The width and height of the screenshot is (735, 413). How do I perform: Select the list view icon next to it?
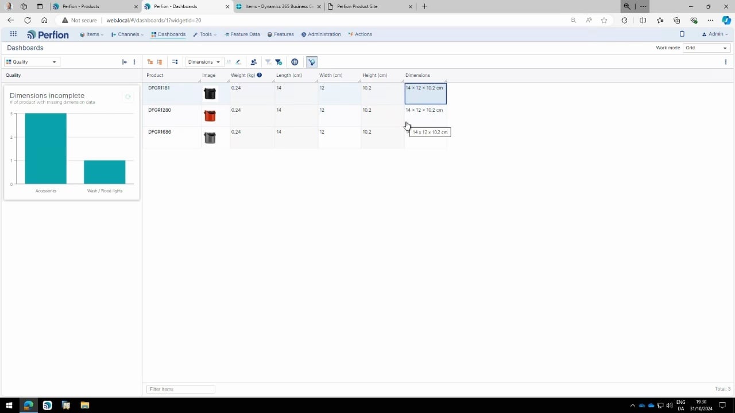point(160,61)
